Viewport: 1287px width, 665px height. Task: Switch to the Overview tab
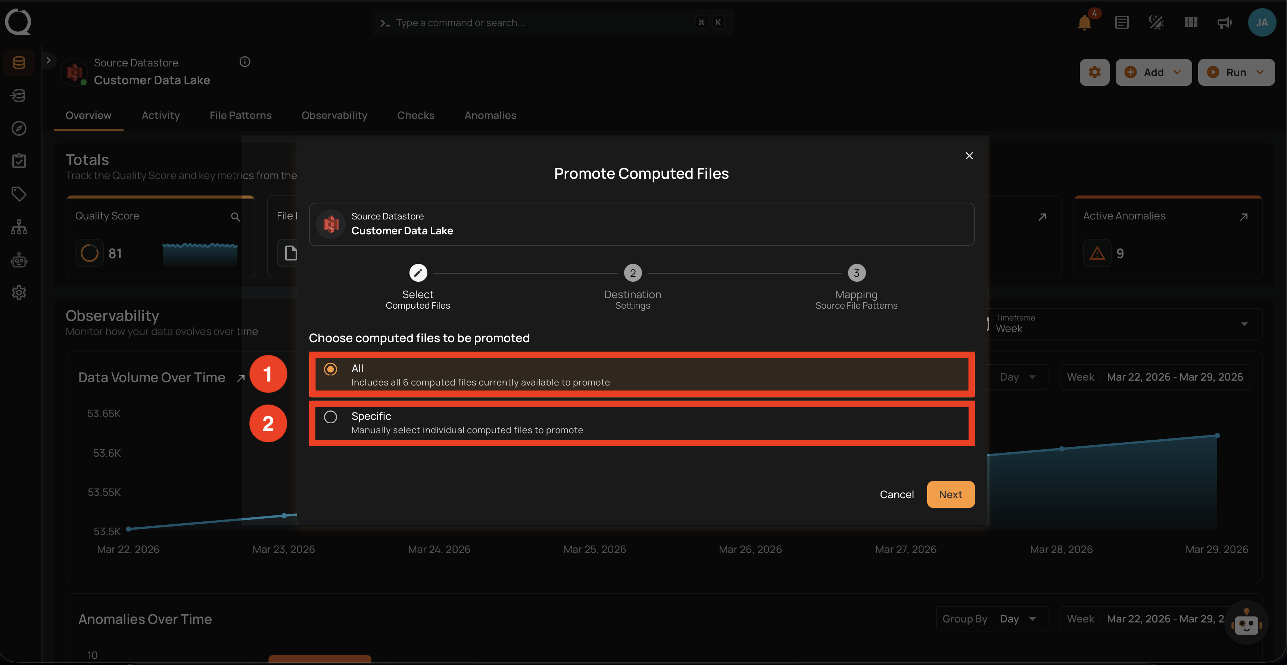click(88, 115)
